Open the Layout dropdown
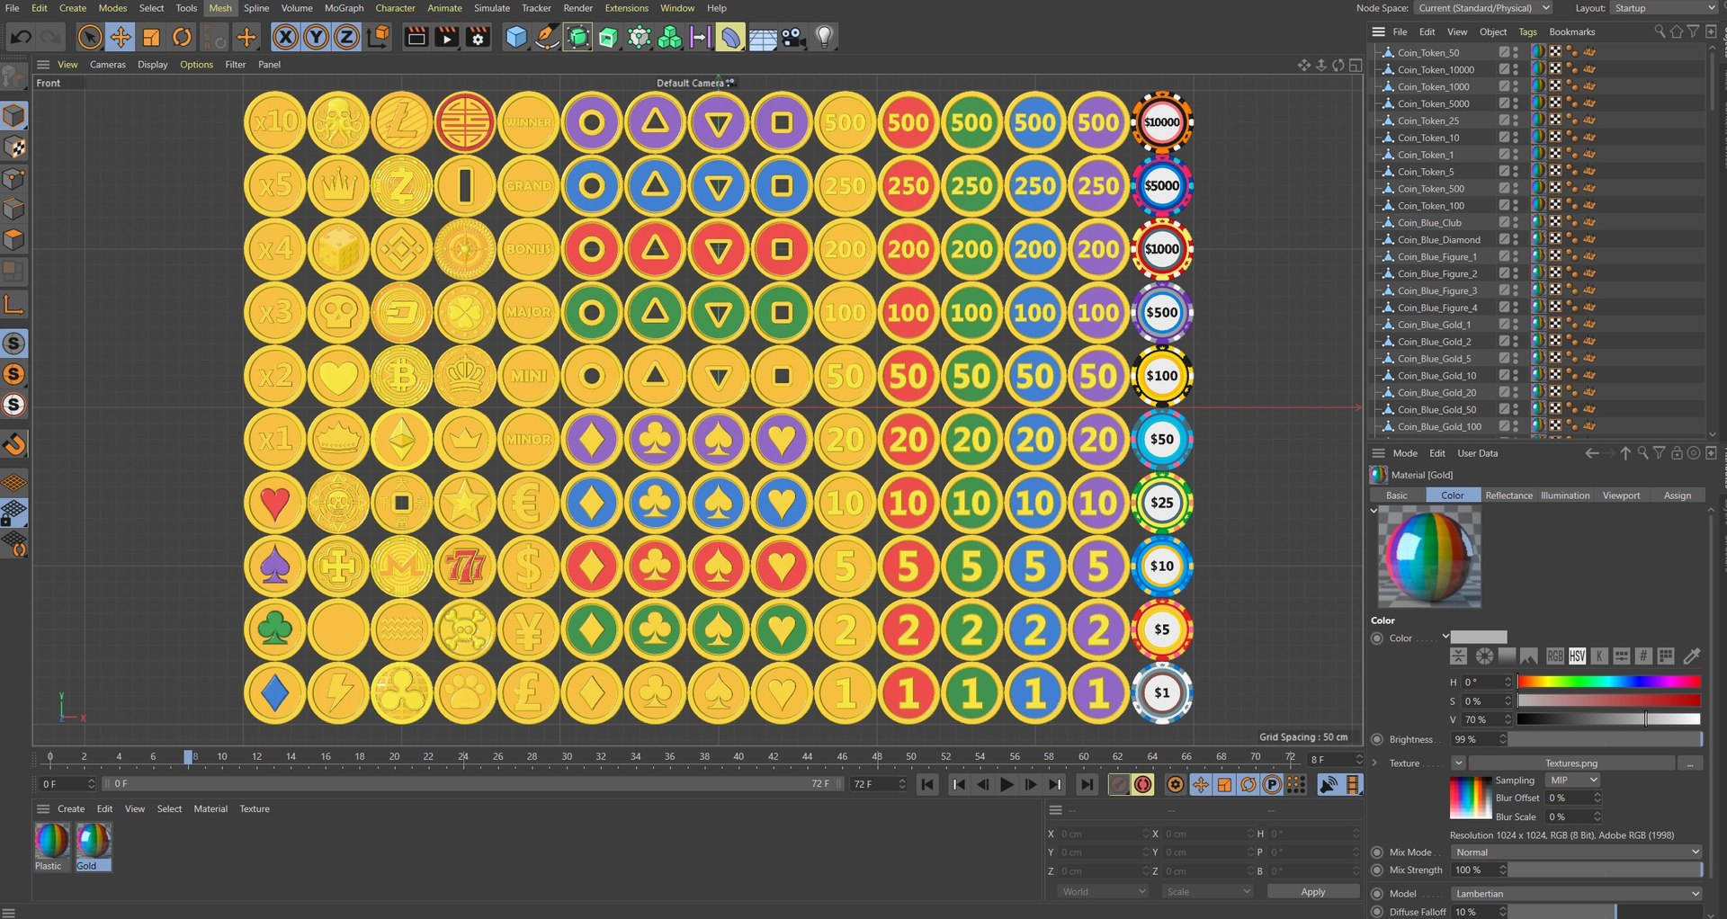The width and height of the screenshot is (1727, 919). [x=1663, y=8]
